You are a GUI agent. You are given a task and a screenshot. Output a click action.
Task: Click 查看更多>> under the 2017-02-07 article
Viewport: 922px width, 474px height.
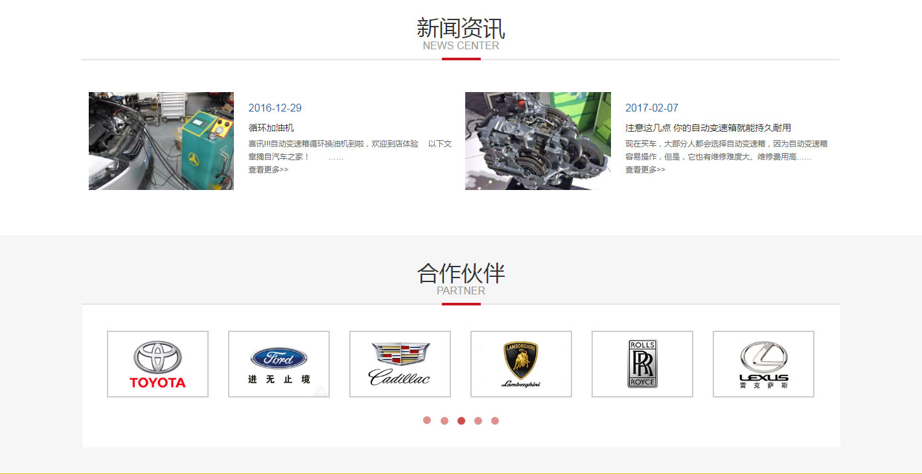645,170
